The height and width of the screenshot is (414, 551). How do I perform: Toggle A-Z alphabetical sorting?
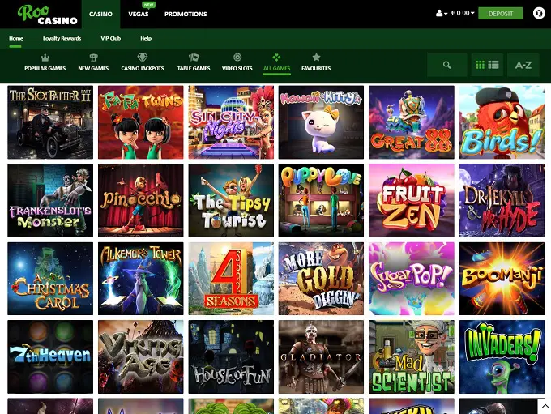point(523,65)
